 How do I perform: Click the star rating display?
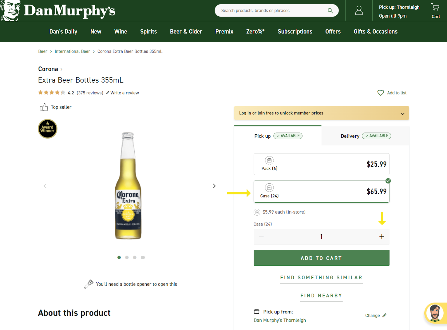(x=52, y=93)
